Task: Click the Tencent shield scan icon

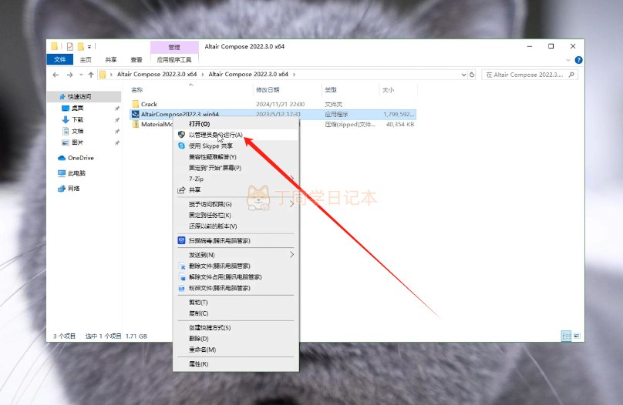Action: 181,240
